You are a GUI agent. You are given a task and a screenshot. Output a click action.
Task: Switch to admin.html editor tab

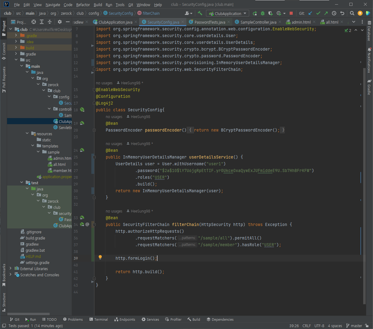tap(301, 22)
